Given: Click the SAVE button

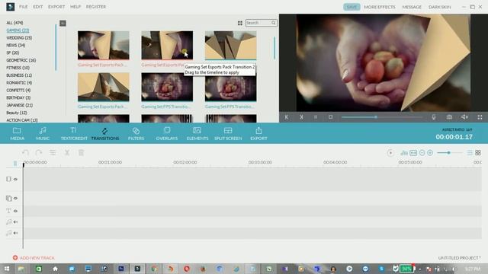Looking at the screenshot, I should (x=352, y=7).
